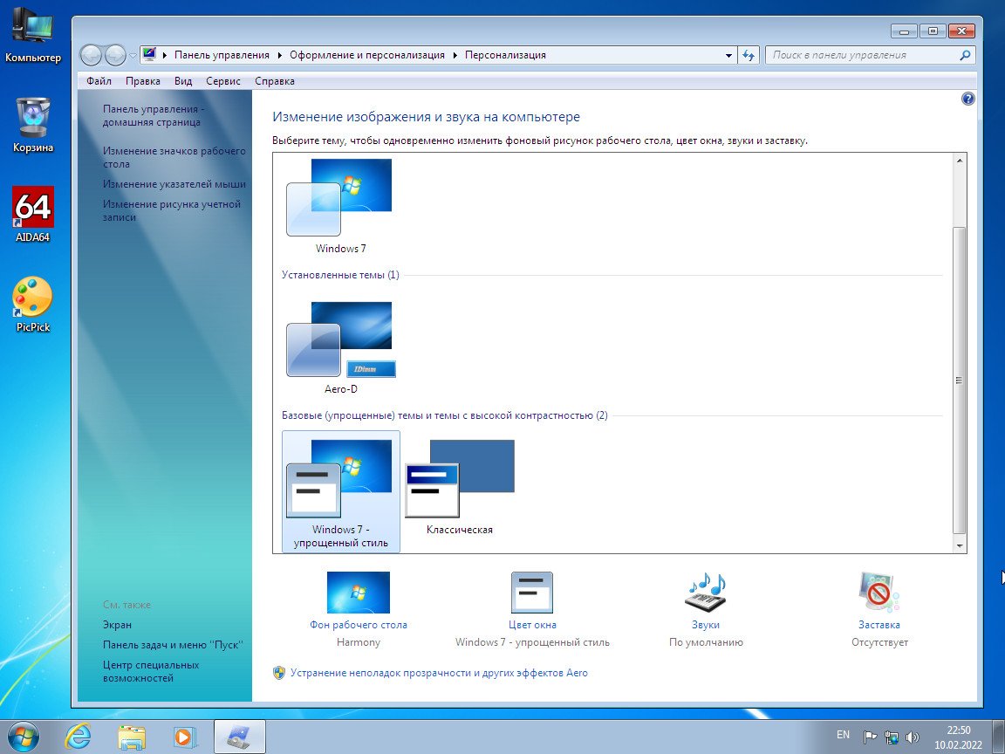Open the Файл menu

pos(99,81)
